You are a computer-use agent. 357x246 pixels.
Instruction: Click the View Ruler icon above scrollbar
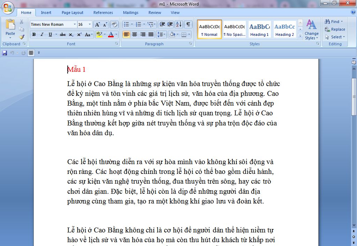point(354,62)
